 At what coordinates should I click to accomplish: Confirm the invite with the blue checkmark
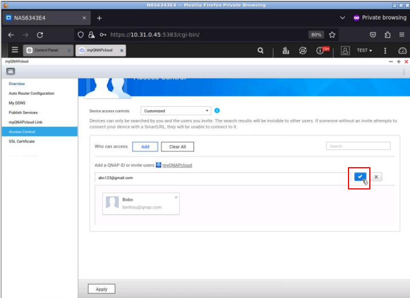359,177
